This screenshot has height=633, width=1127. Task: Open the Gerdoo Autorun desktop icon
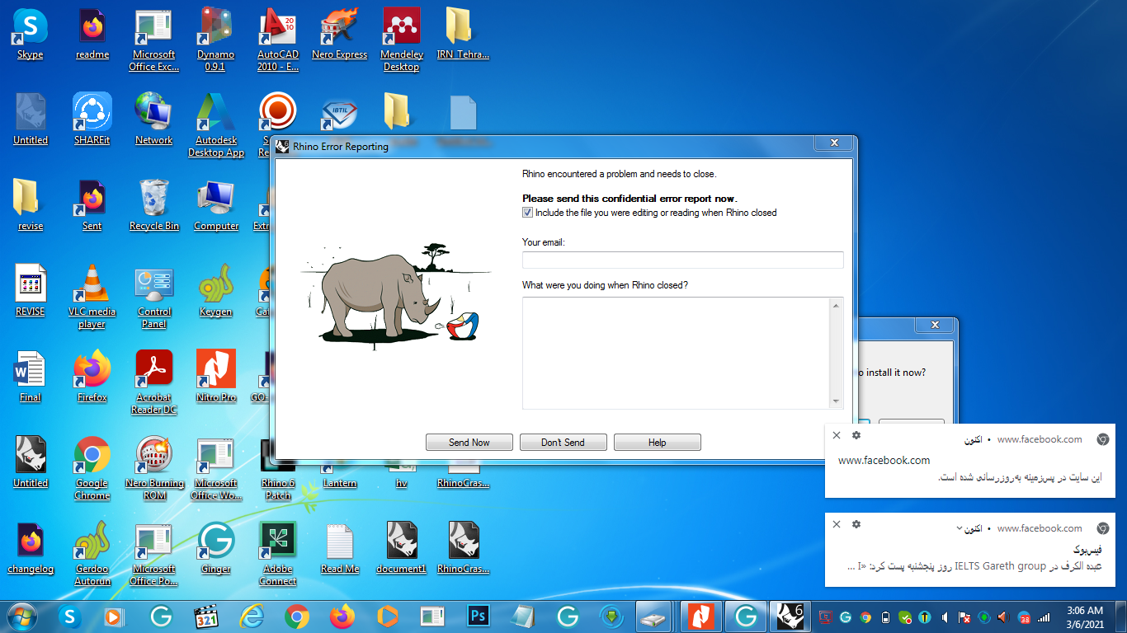92,553
